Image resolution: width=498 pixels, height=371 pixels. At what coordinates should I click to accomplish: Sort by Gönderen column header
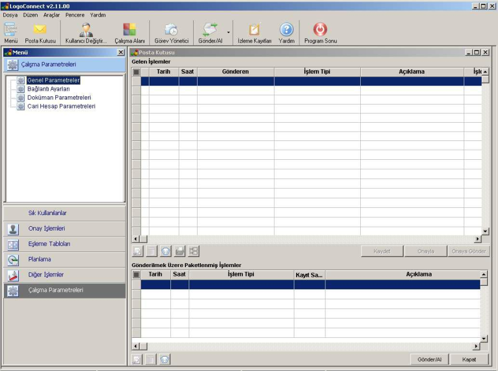tap(235, 72)
